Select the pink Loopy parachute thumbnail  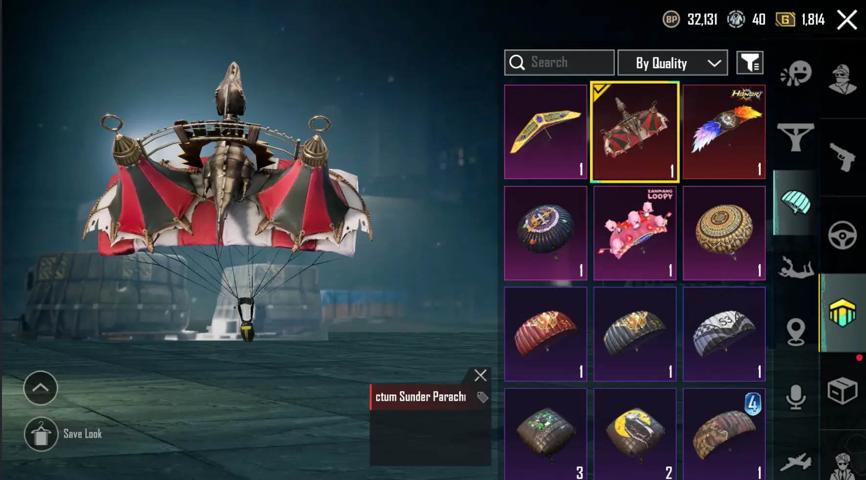pos(635,233)
